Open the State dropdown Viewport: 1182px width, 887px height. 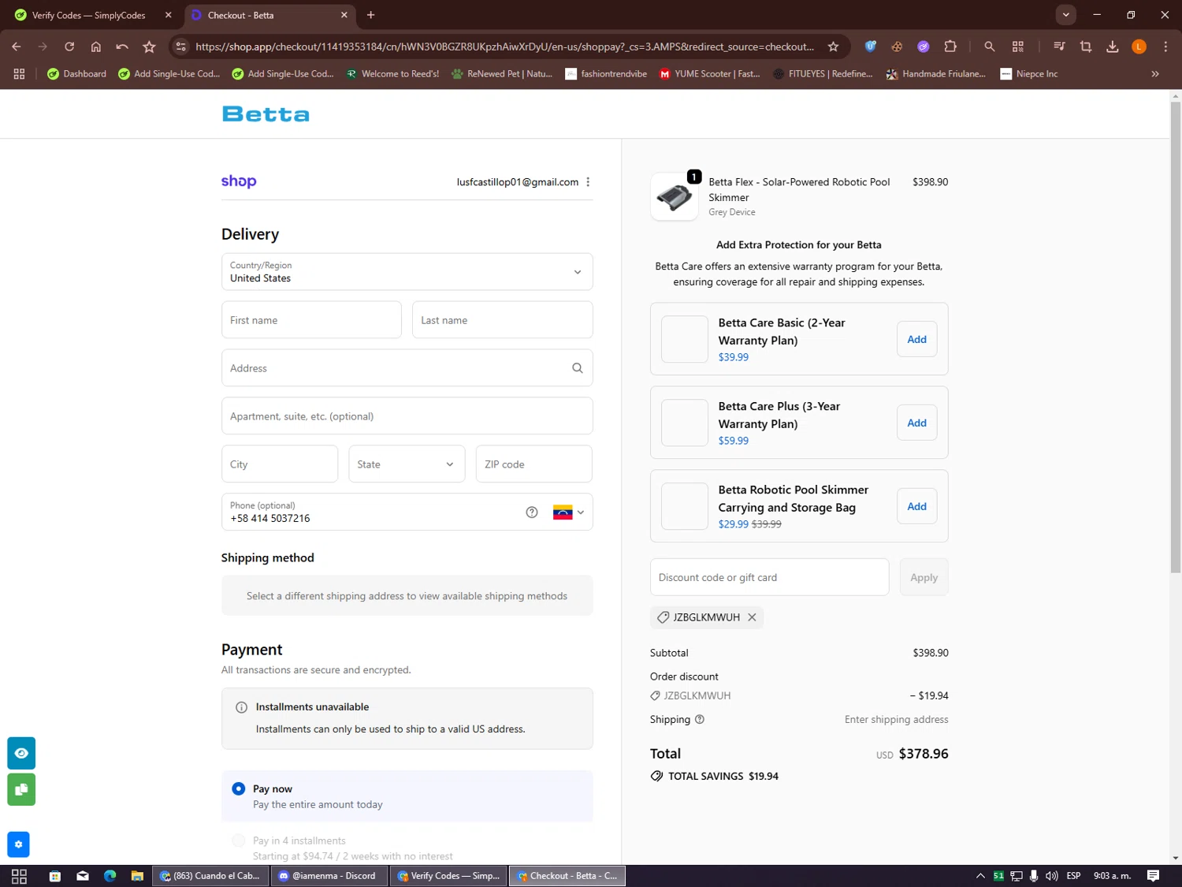(407, 464)
